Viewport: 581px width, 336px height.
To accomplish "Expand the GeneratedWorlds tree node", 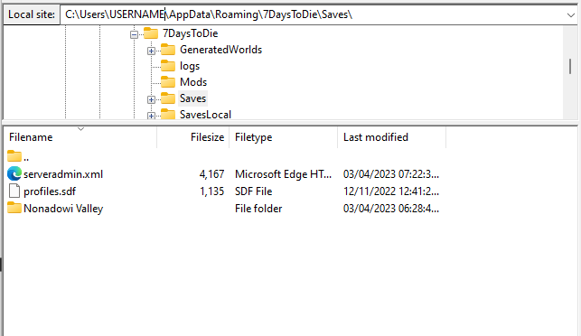I will 151,51.
